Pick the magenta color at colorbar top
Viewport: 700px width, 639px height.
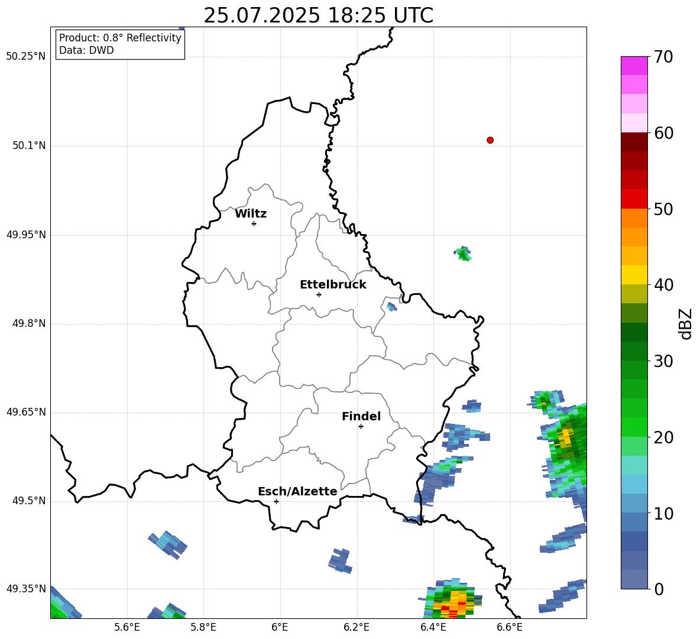click(x=634, y=66)
